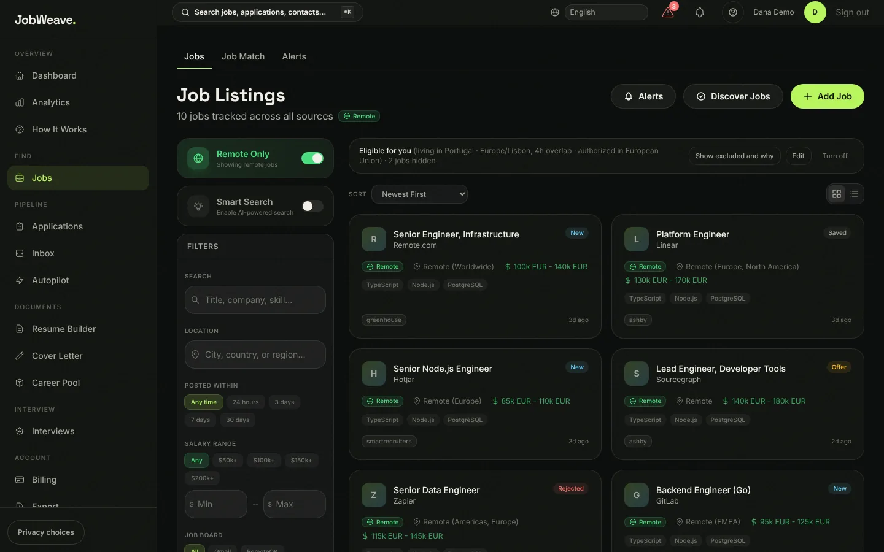Switch to the Job Match tab
Screen dimensions: 884x552
[x=243, y=56]
